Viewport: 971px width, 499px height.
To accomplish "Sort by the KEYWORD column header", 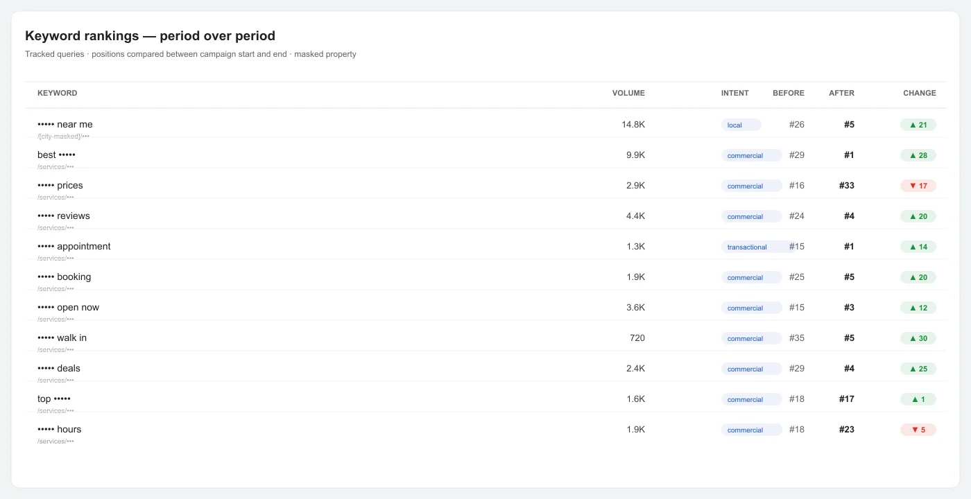I will coord(58,93).
